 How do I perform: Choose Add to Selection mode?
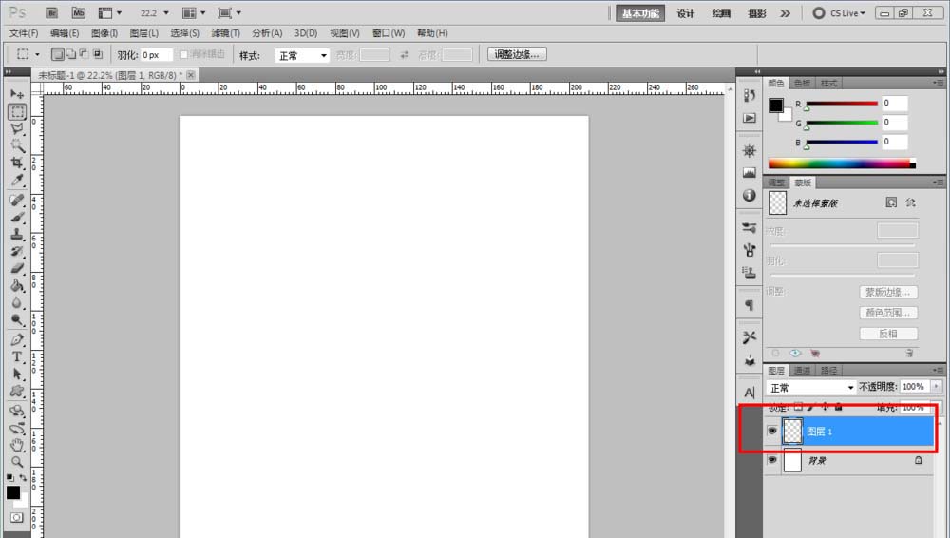point(71,54)
